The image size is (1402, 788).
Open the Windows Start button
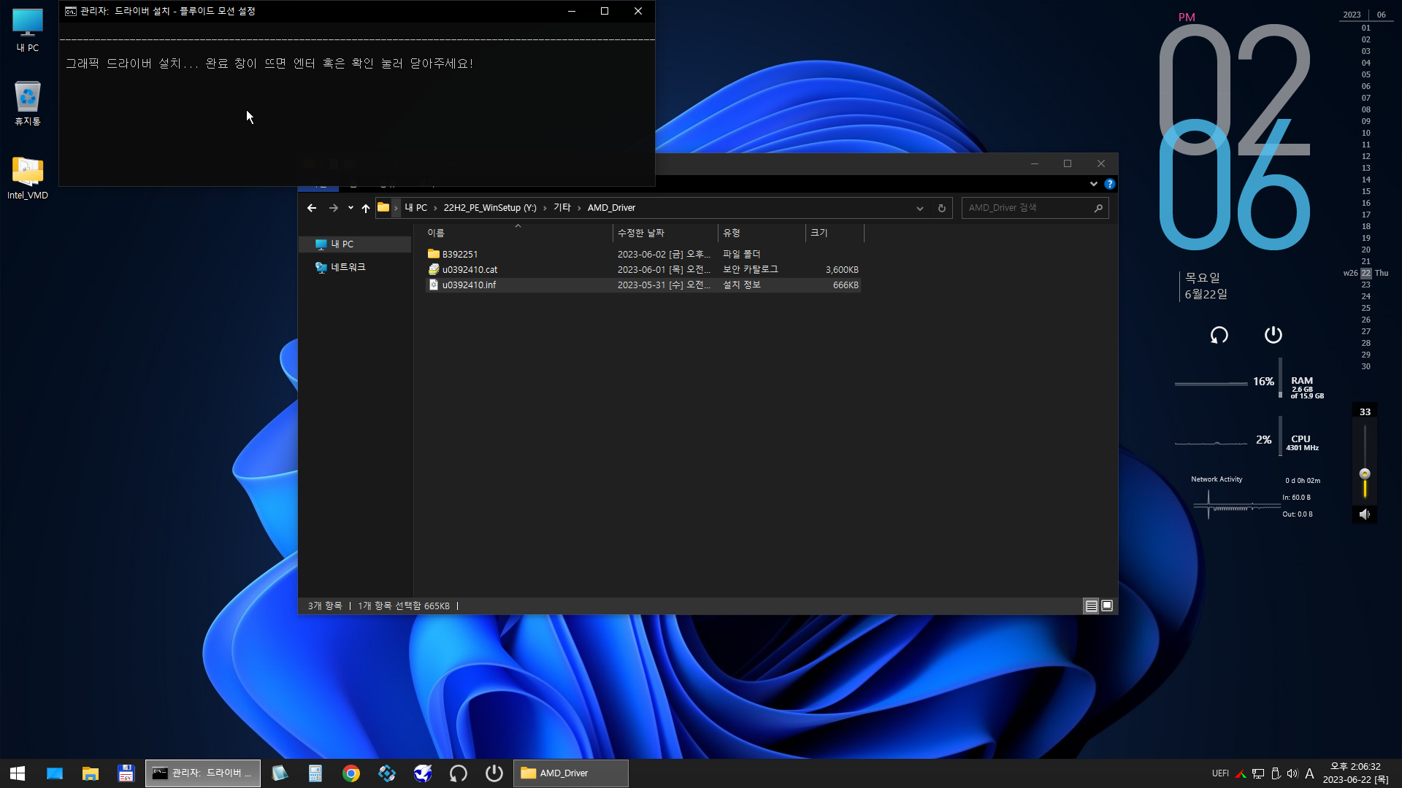(x=18, y=773)
